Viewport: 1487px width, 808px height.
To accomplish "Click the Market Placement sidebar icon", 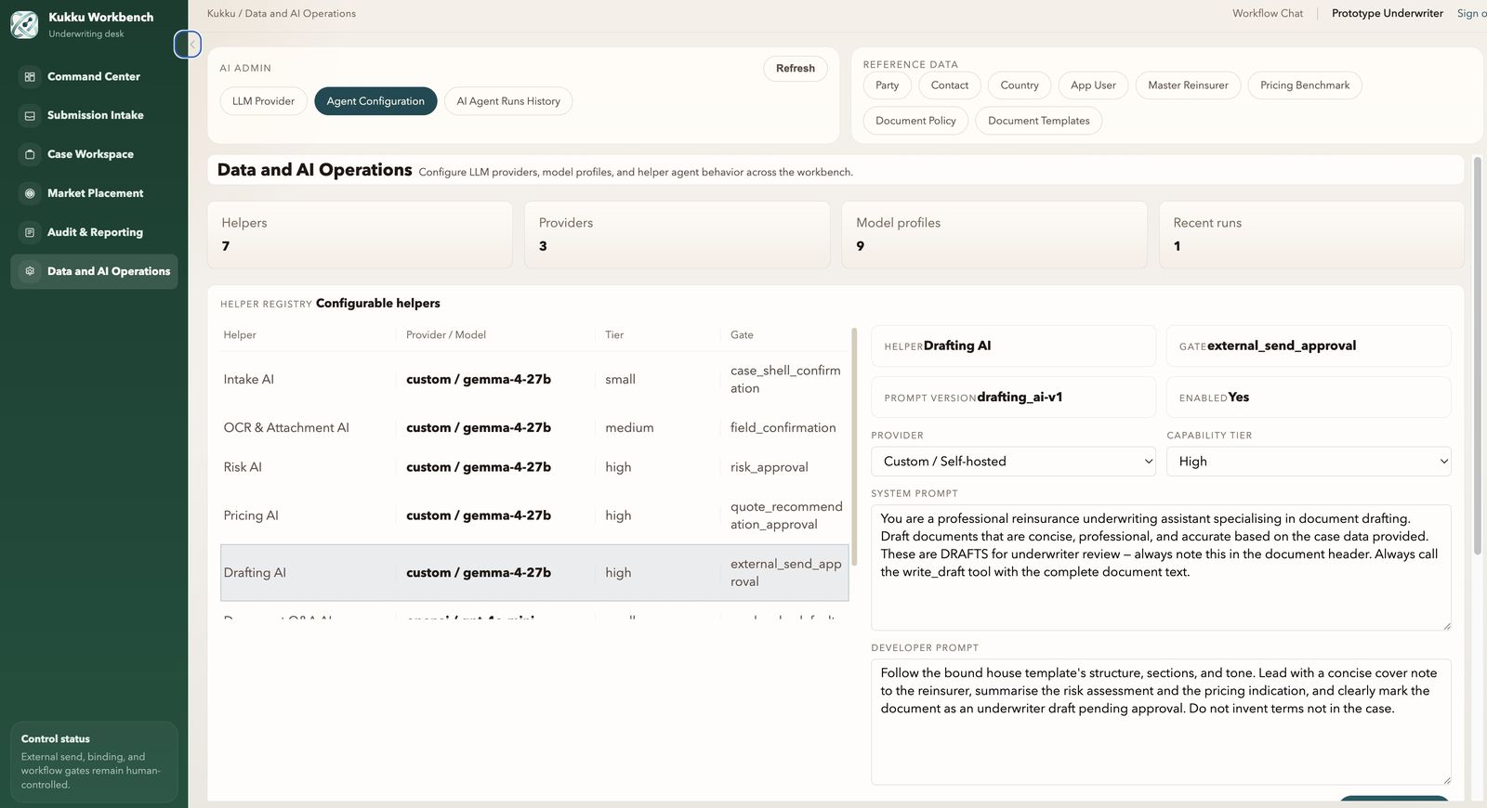I will (30, 193).
